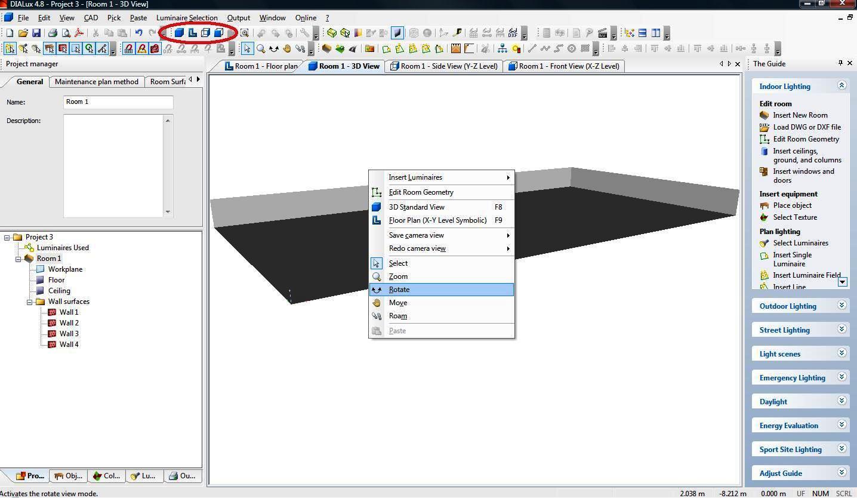This screenshot has width=857, height=498.
Task: Click the DXF export toolbar icon
Action: (x=513, y=33)
